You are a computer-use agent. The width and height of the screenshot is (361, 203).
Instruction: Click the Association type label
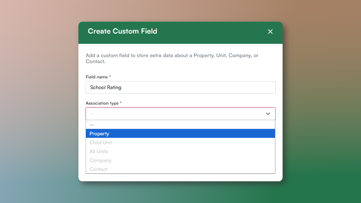[102, 103]
